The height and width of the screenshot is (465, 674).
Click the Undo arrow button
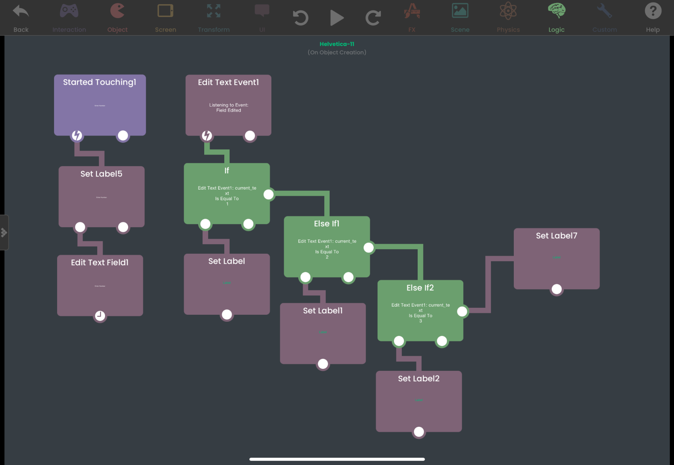coord(300,18)
